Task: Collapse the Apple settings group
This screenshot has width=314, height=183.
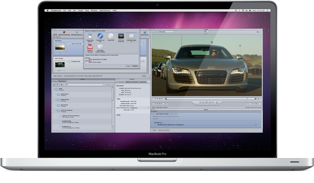Action: coord(55,89)
